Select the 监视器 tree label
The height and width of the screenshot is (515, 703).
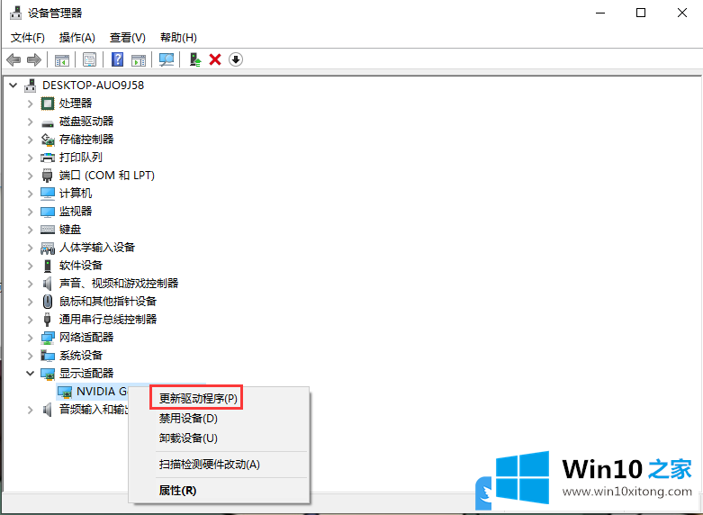[76, 212]
